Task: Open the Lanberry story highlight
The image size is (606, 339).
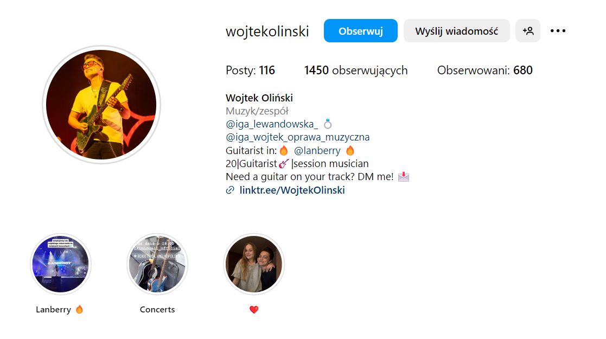Action: click(61, 264)
